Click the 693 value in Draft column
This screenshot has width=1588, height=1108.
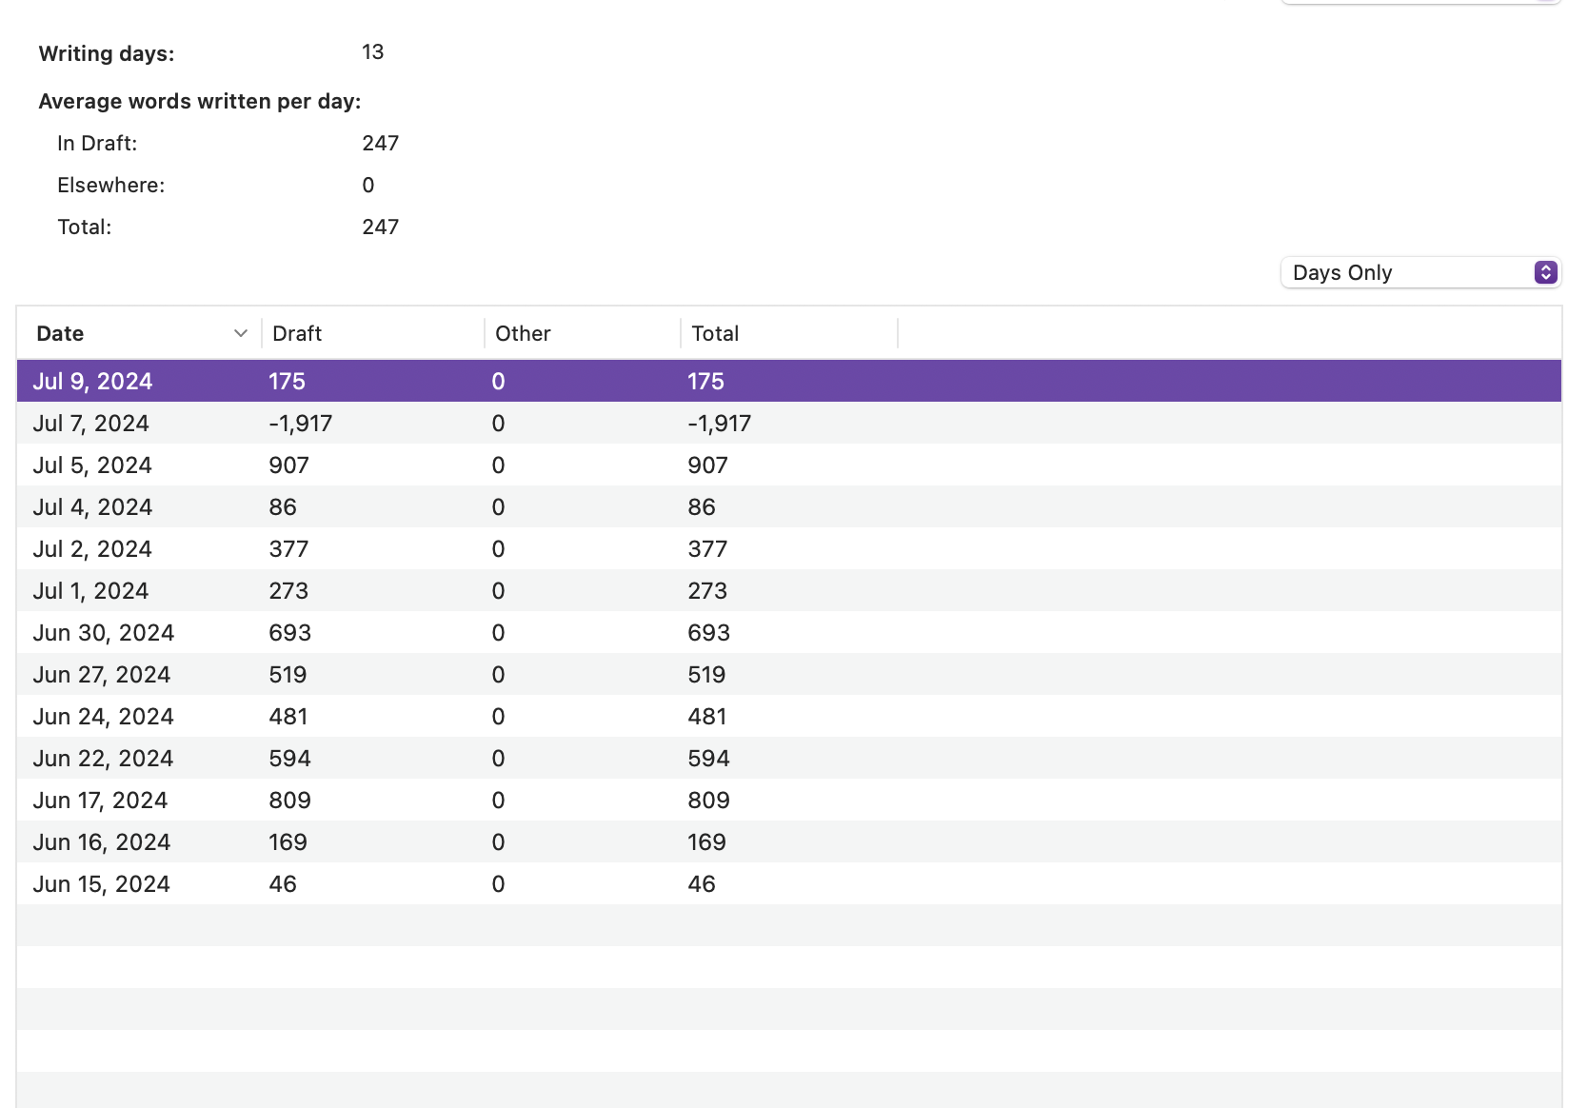pos(290,633)
